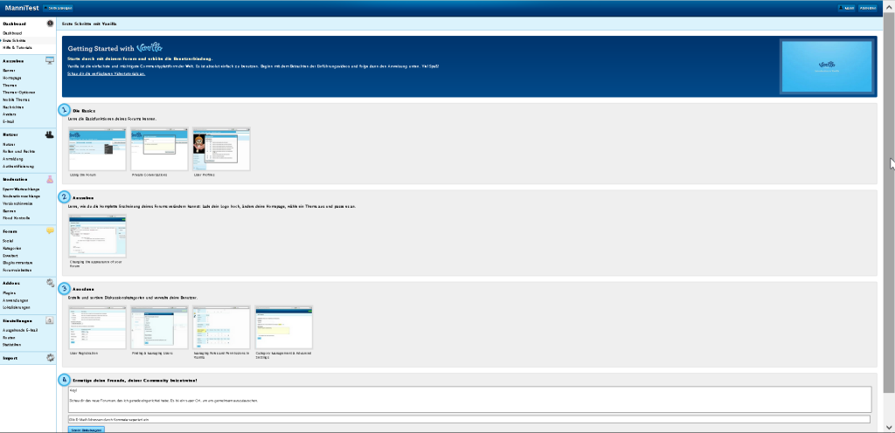Open the Category Management & Advanced Settings thumbnail
895x433 pixels.
(x=284, y=327)
